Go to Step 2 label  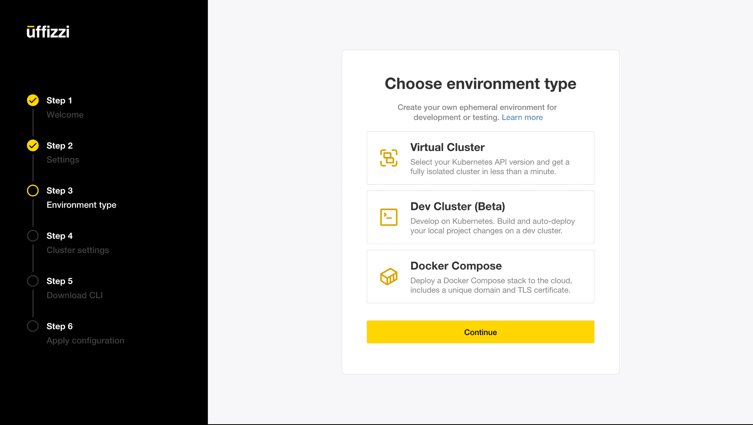(x=60, y=146)
